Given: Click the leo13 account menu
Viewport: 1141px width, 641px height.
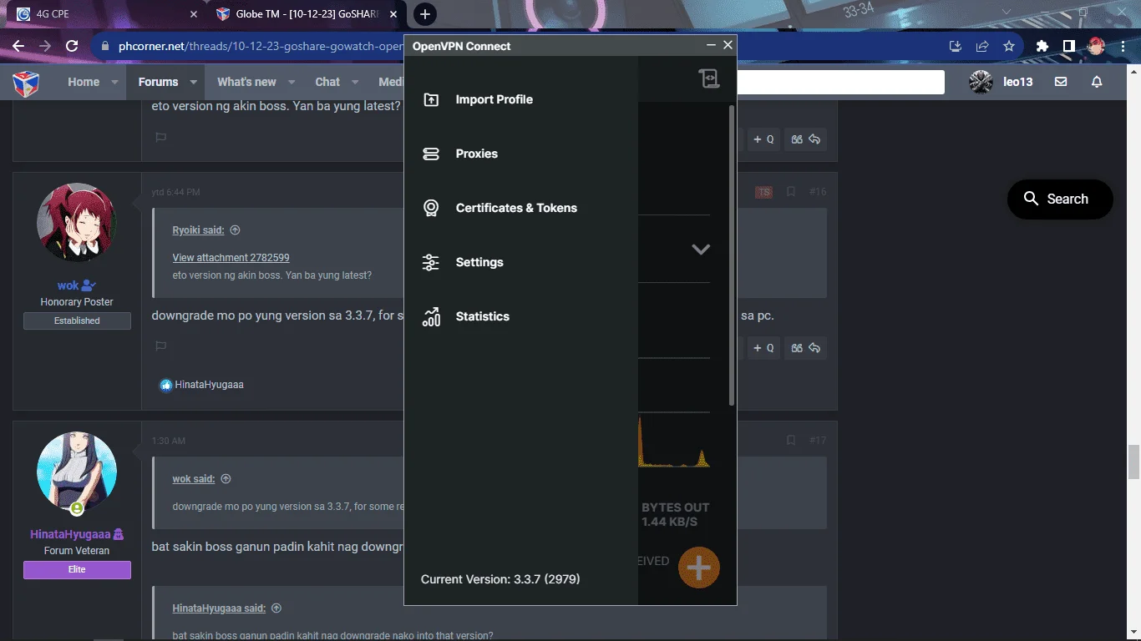Looking at the screenshot, I should 1001,82.
